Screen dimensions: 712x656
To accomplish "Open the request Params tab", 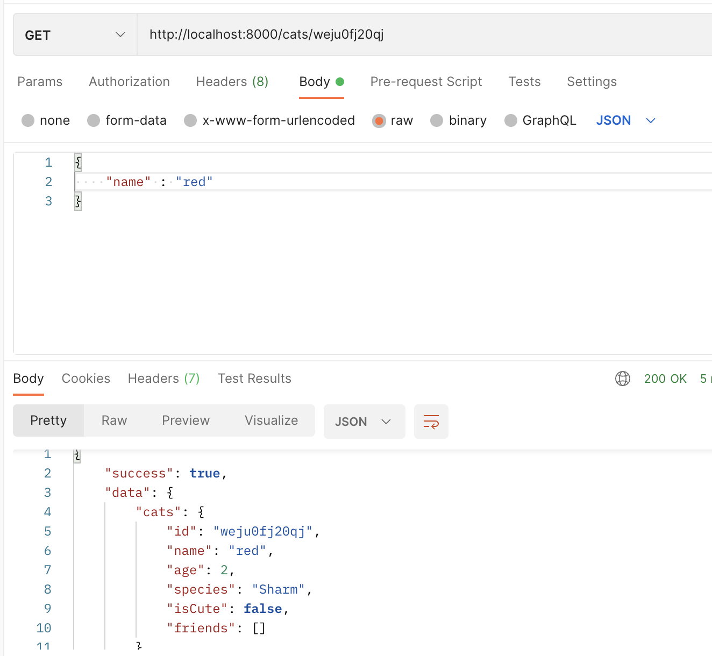I will pos(40,82).
